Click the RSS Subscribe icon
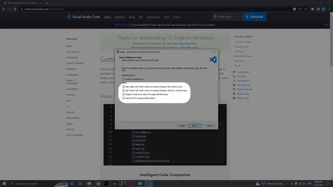The width and height of the screenshot is (333, 187). tap(234, 76)
